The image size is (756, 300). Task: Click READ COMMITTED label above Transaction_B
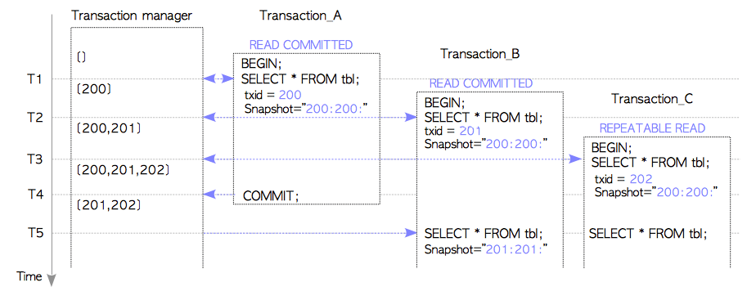(481, 83)
